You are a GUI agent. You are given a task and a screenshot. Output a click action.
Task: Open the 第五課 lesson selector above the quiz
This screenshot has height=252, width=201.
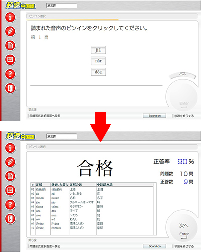coord(61,5)
